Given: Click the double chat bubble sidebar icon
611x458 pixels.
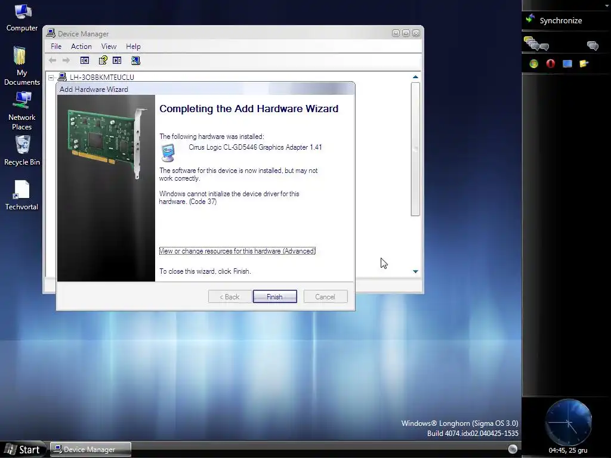Looking at the screenshot, I should 593,45.
